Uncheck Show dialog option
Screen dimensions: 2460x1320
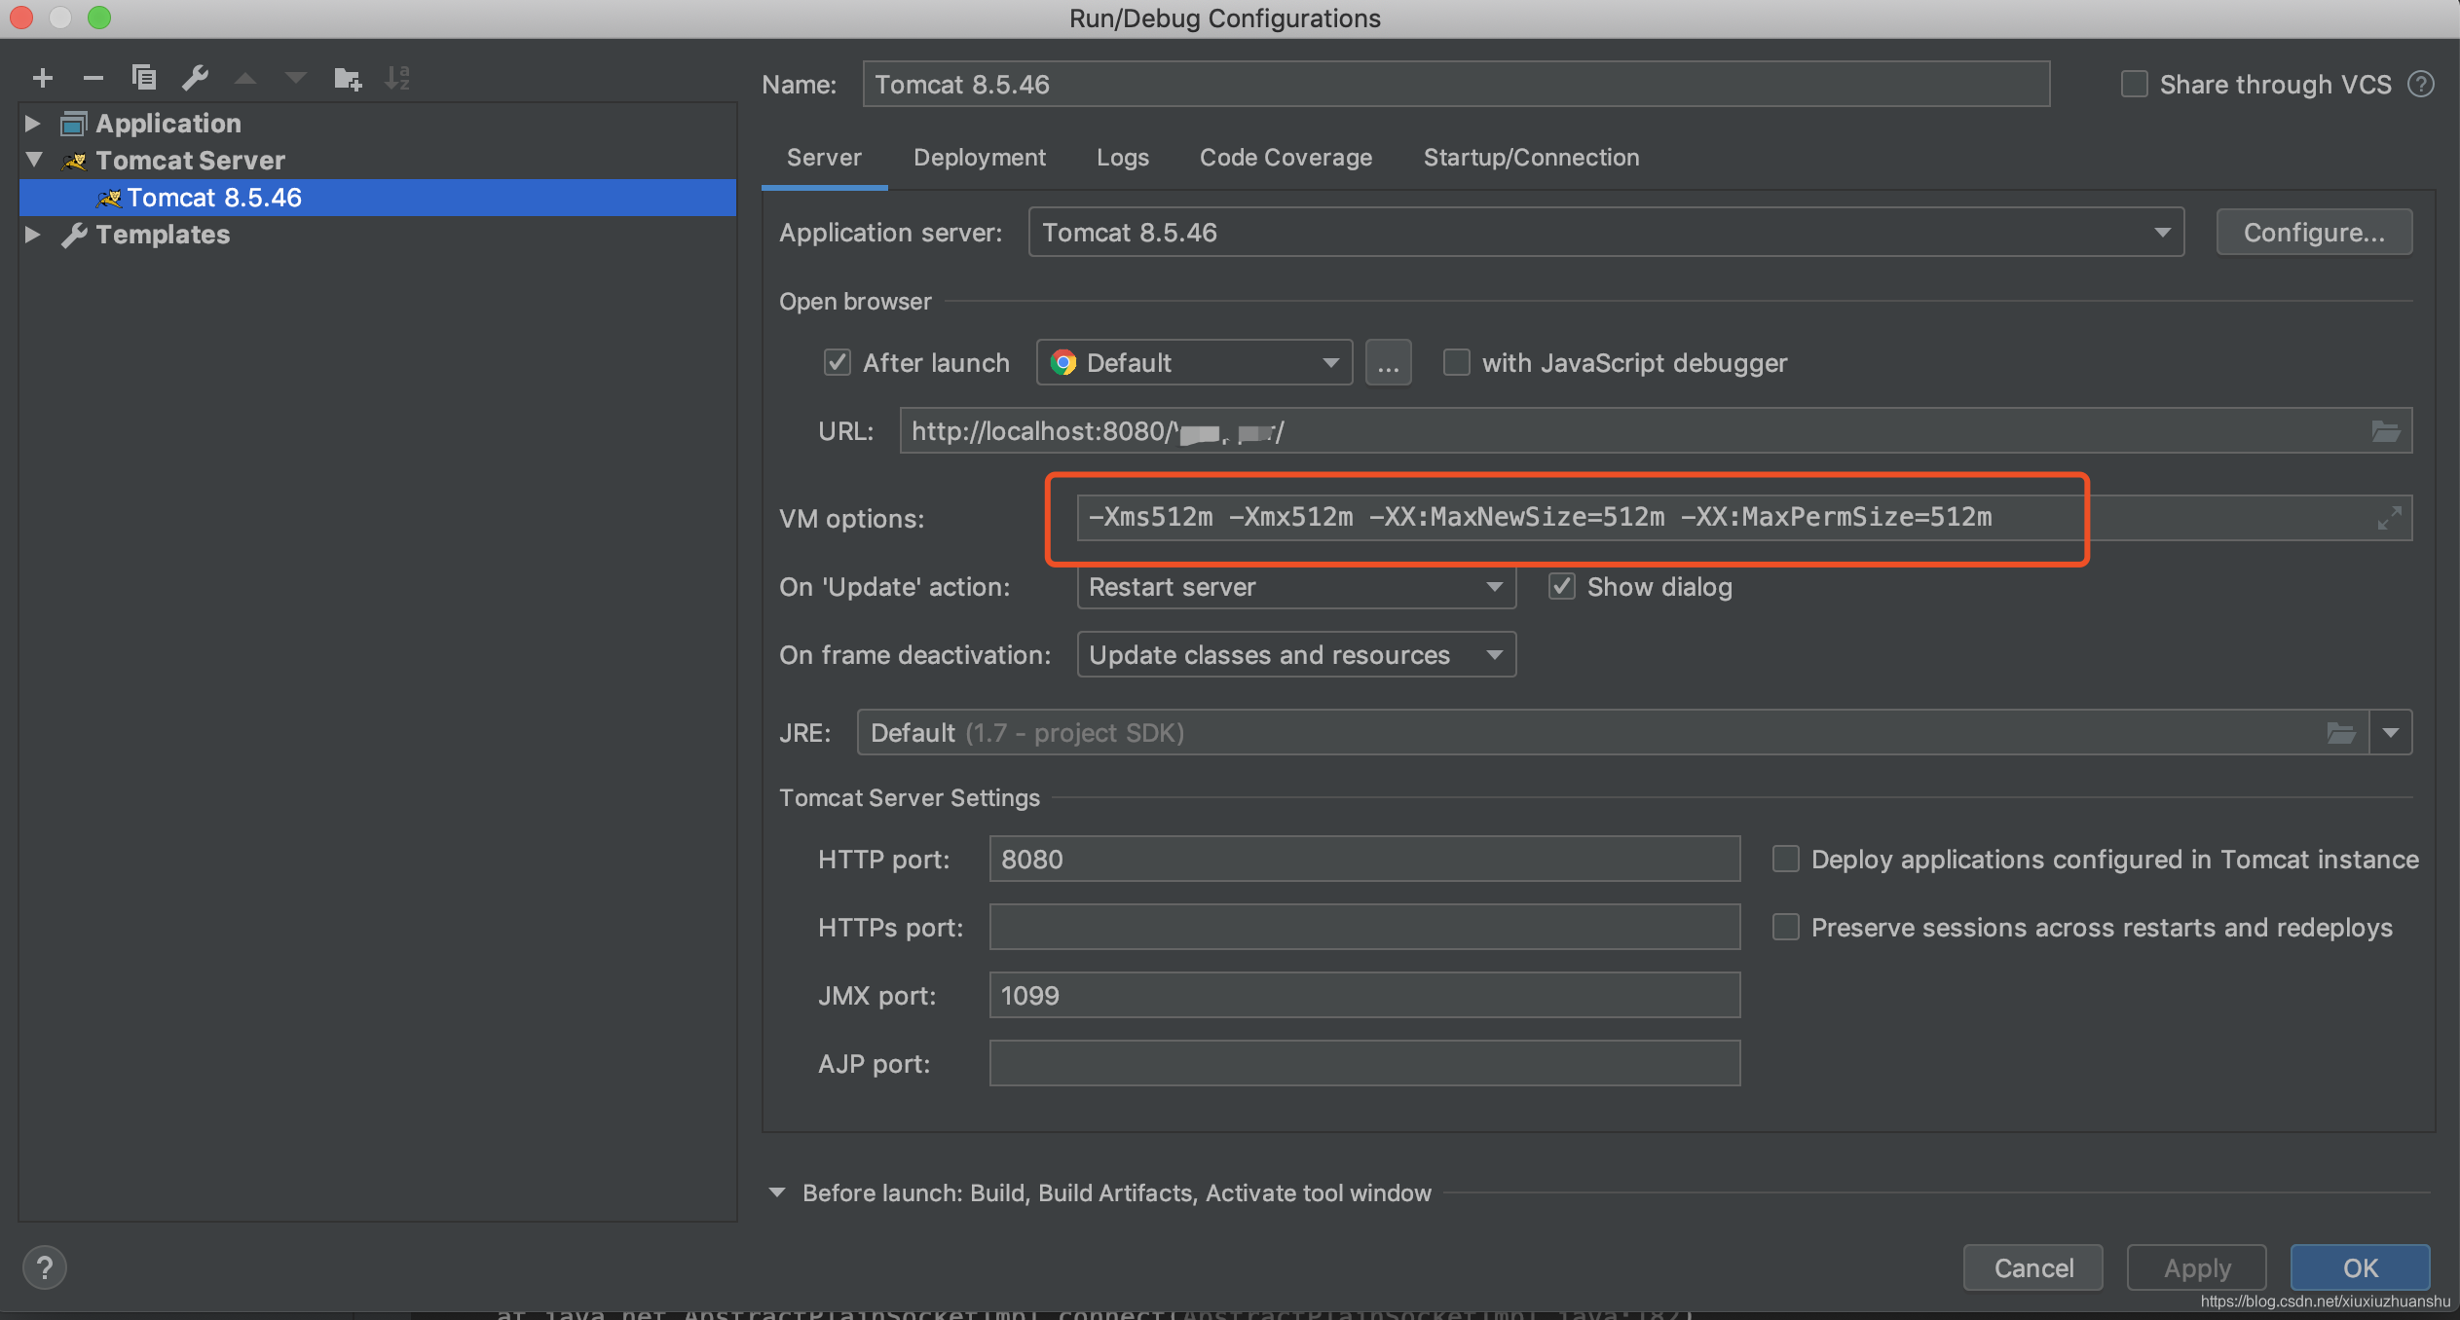click(1560, 586)
